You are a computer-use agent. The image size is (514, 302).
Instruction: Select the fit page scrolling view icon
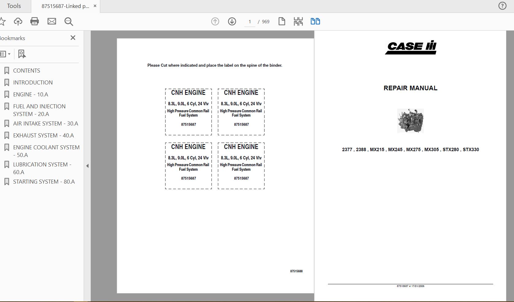(298, 21)
